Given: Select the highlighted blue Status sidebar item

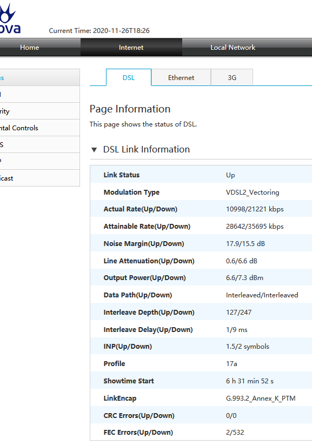Looking at the screenshot, I should [40, 77].
